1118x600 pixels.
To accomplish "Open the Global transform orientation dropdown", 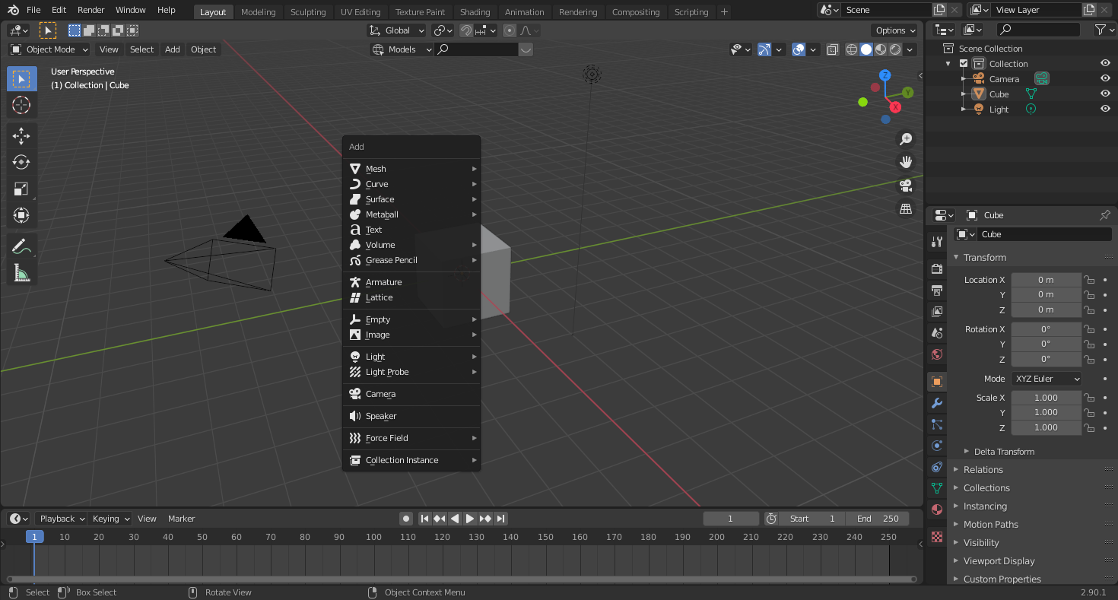I will pos(397,30).
